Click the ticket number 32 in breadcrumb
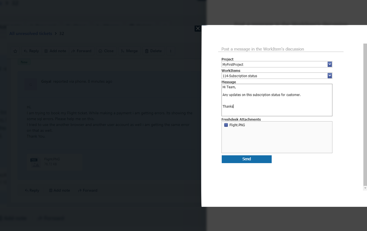 click(x=61, y=33)
